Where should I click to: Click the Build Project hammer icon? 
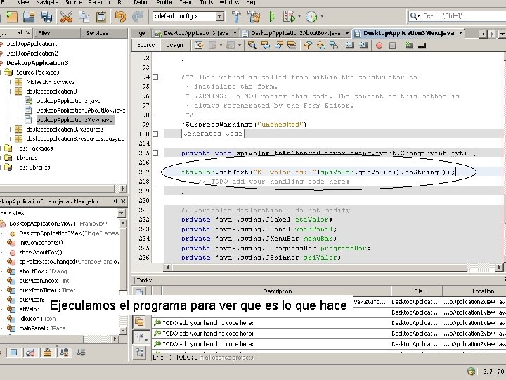[235, 16]
